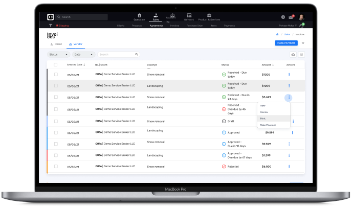Expand the Status filter dropdown

point(58,54)
